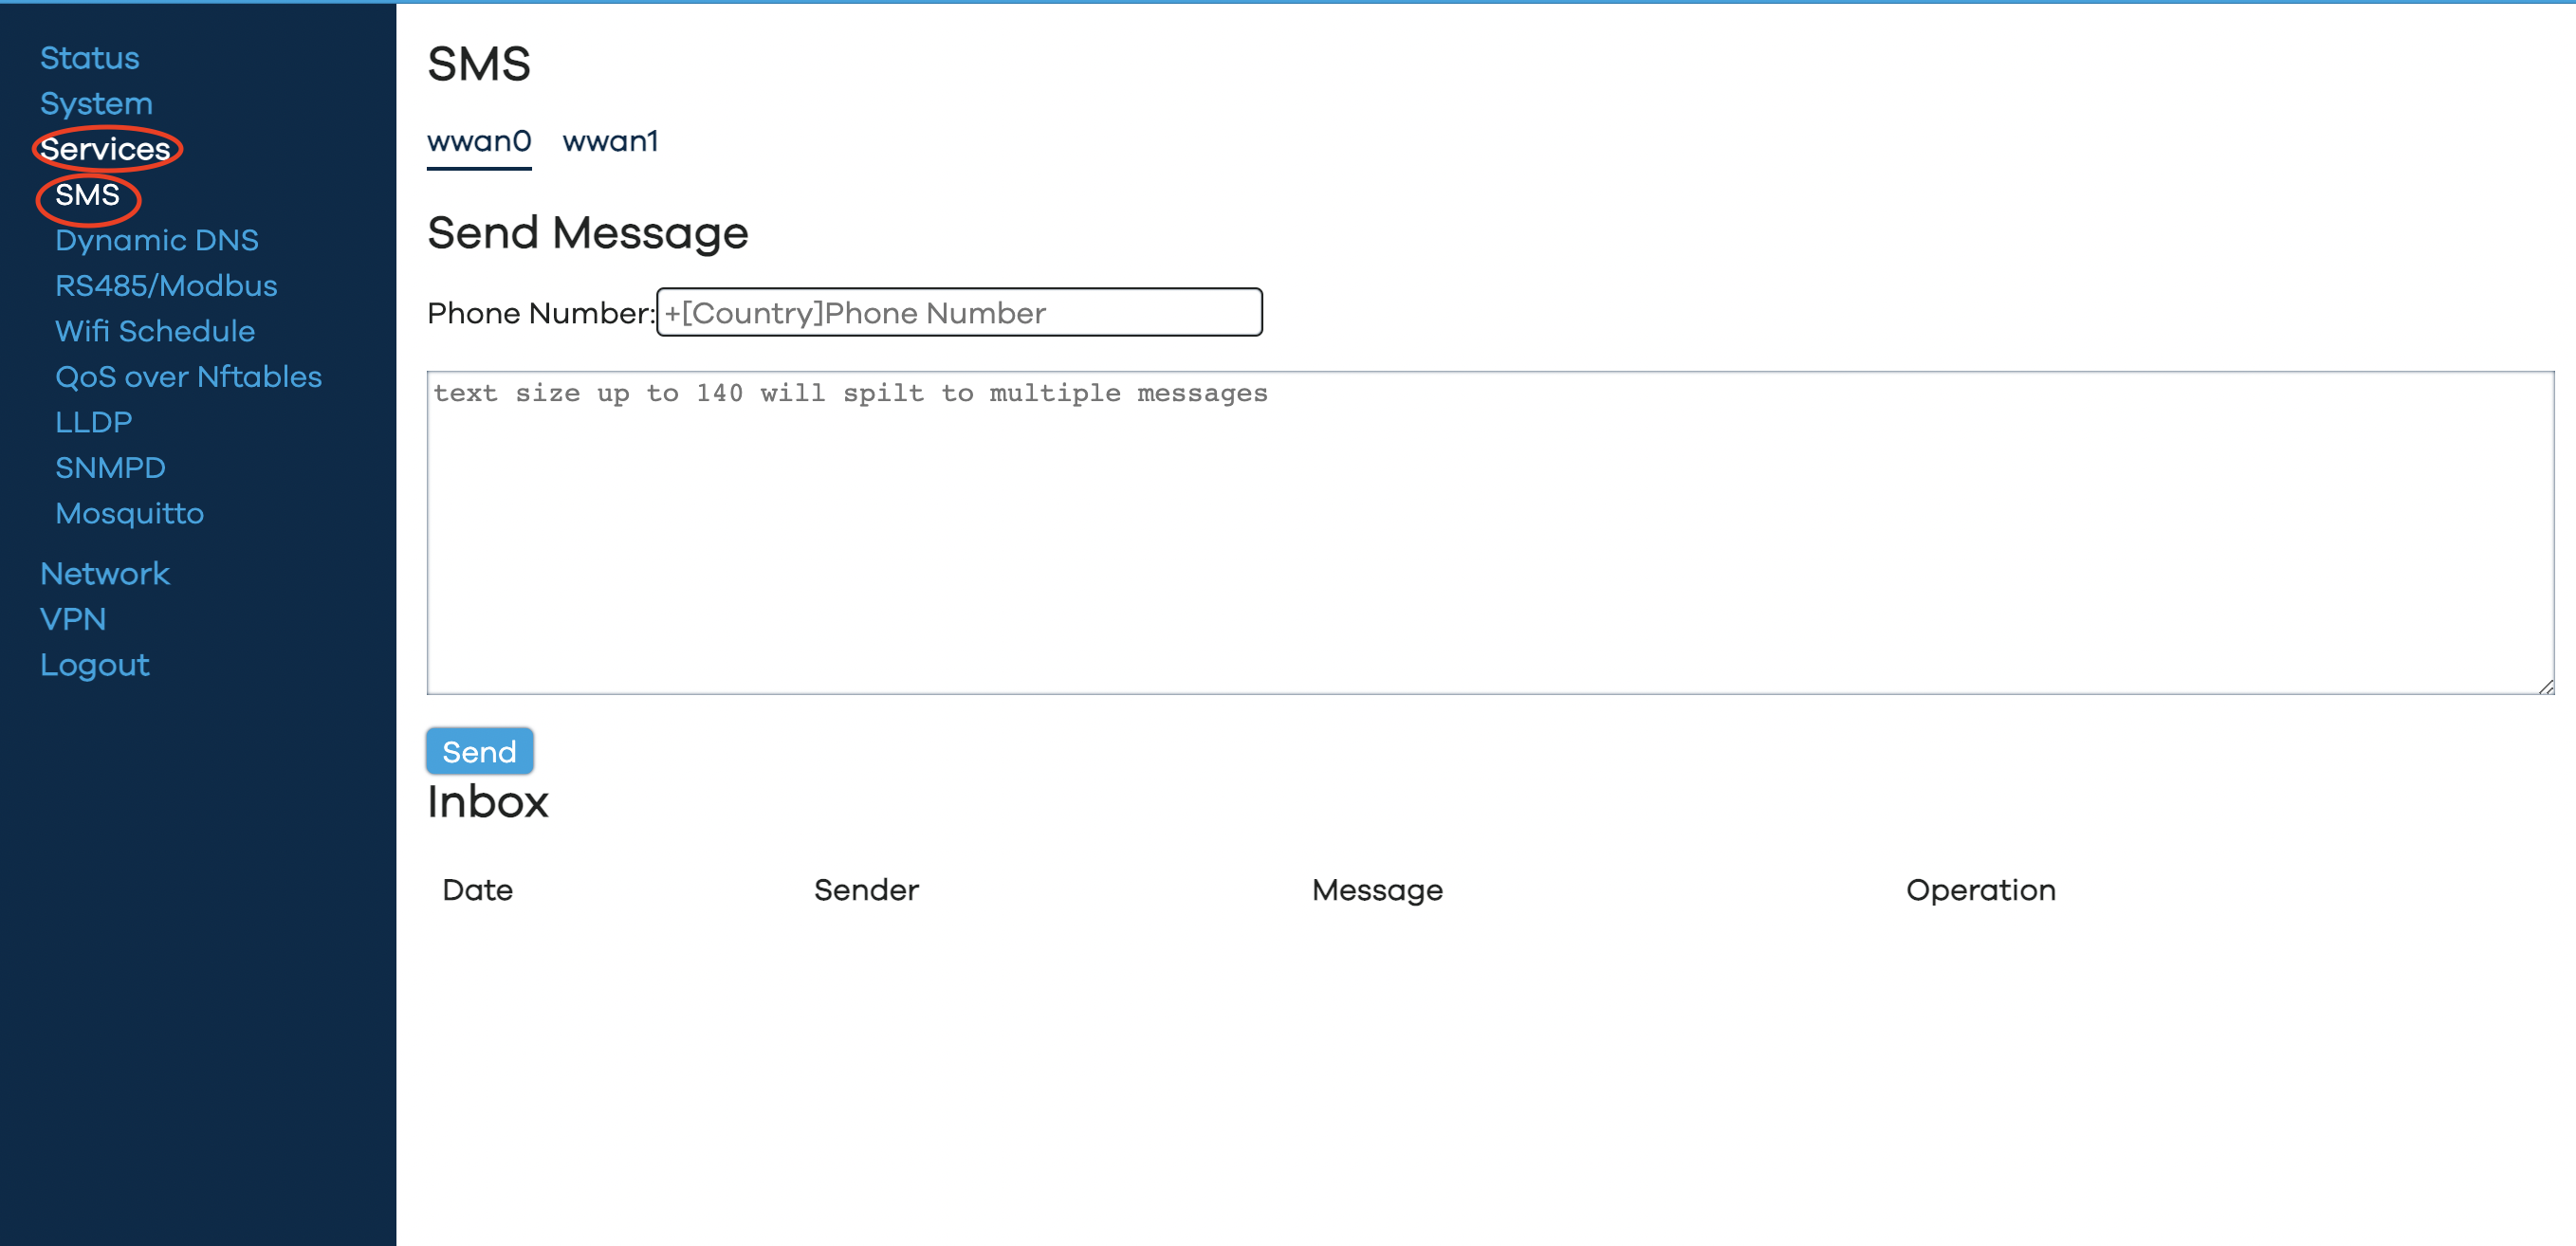Viewport: 2576px width, 1246px height.
Task: Switch to the wwan0 tab
Action: coord(479,141)
